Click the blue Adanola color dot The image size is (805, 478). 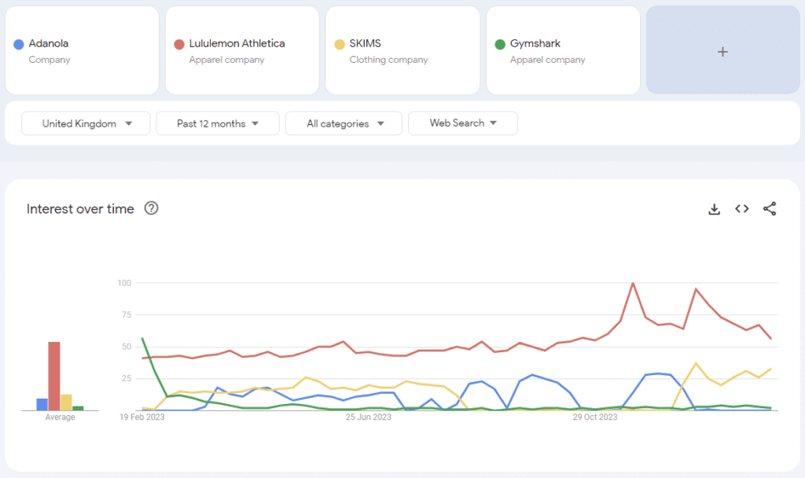[x=18, y=44]
